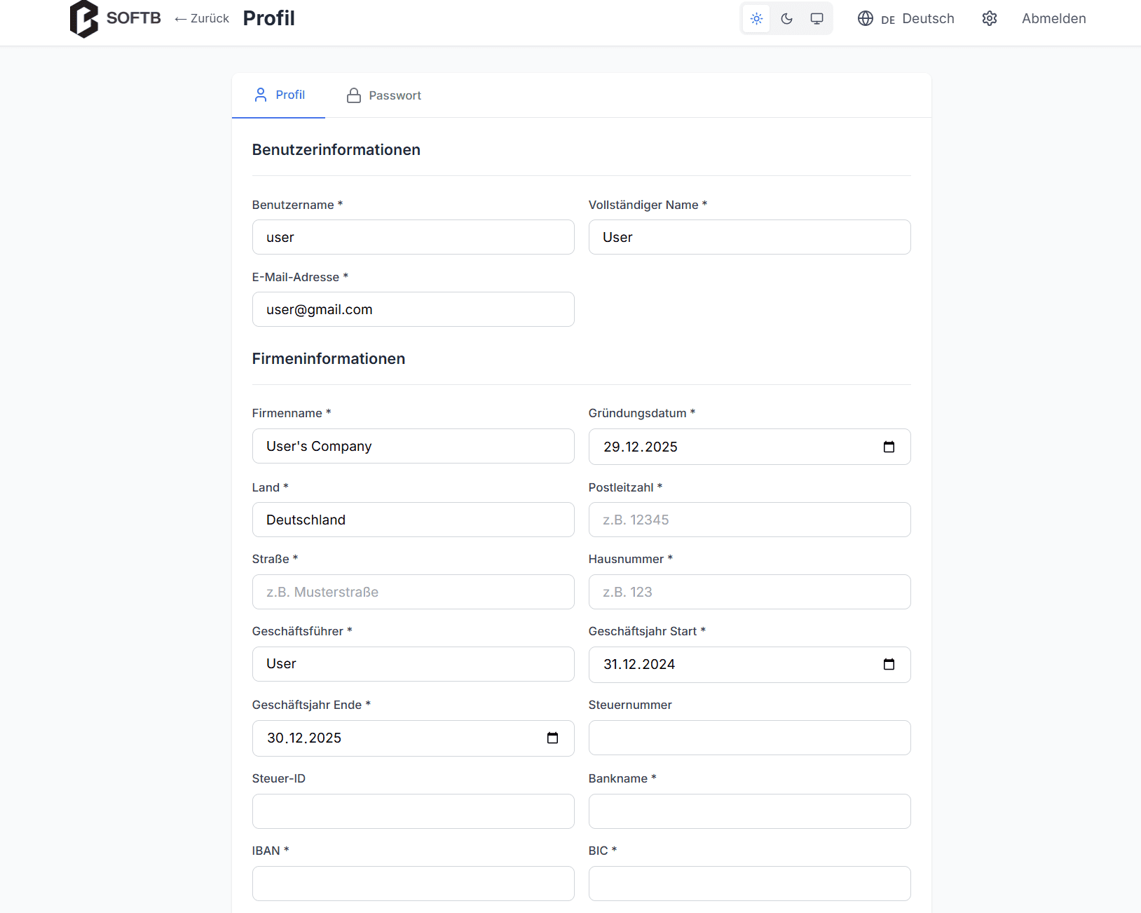Open calendar picker for Geschäftsjahr Start
Viewport: 1141px width, 913px height.
[889, 665]
